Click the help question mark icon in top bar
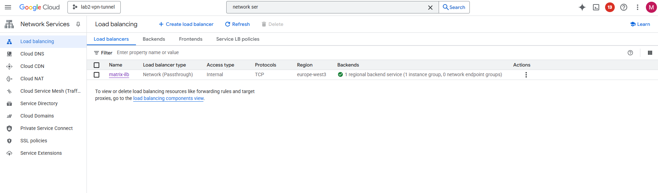 coord(624,7)
